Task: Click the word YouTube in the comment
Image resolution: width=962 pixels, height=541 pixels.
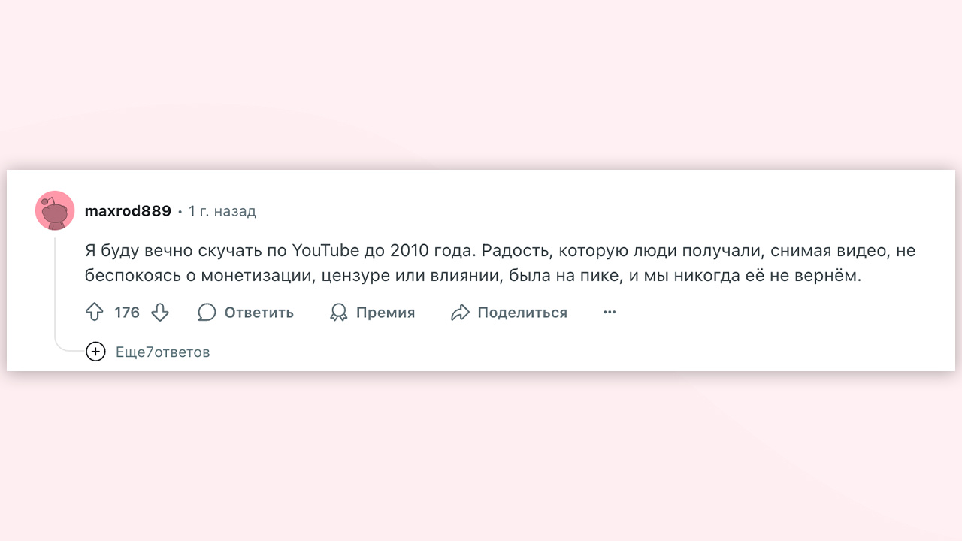Action: (326, 250)
